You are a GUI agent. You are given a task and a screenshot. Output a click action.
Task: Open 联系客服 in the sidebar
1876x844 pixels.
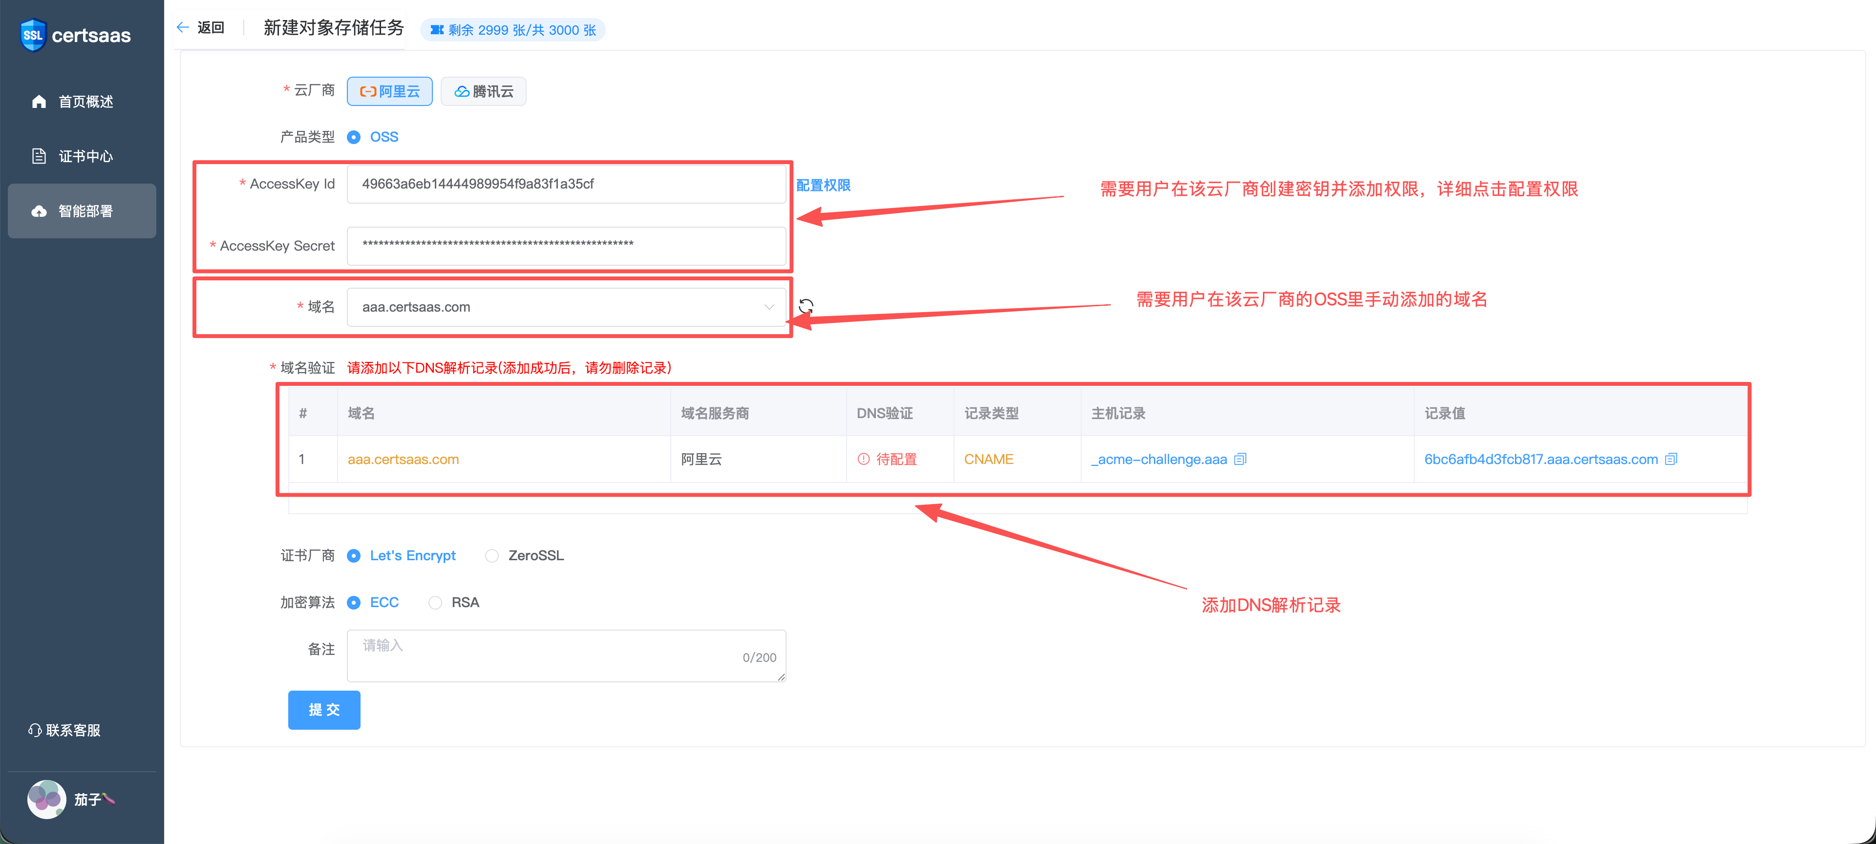(x=65, y=730)
